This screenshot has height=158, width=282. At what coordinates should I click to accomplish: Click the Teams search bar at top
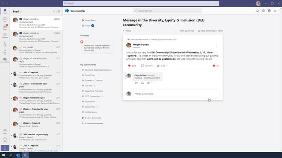point(141,4)
